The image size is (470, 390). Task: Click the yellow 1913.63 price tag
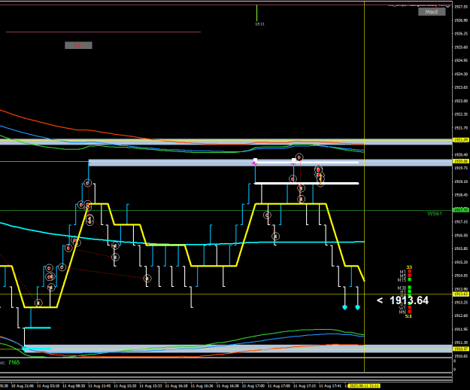click(461, 294)
